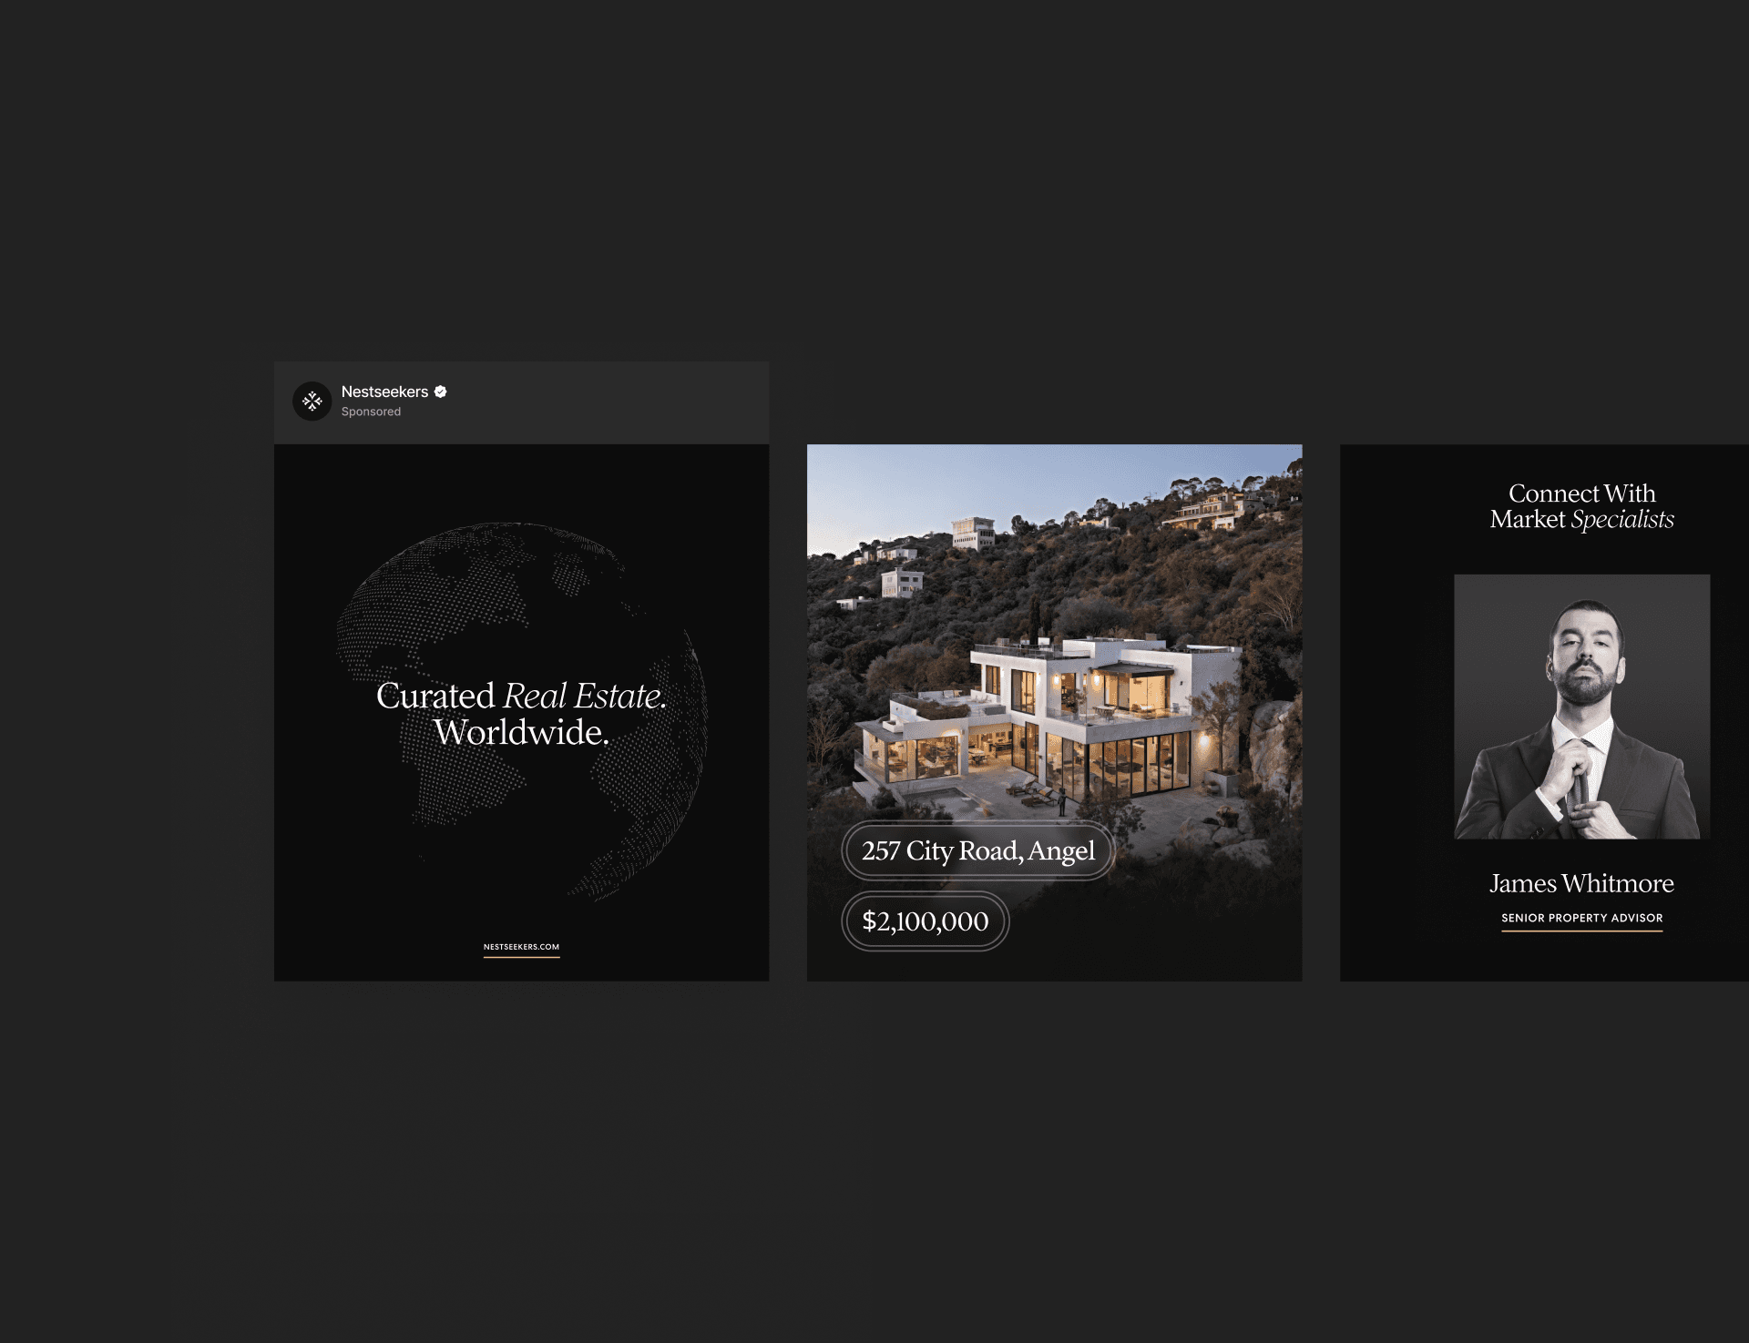Select the Sponsored label under Nestseekers
The image size is (1749, 1343).
click(371, 412)
